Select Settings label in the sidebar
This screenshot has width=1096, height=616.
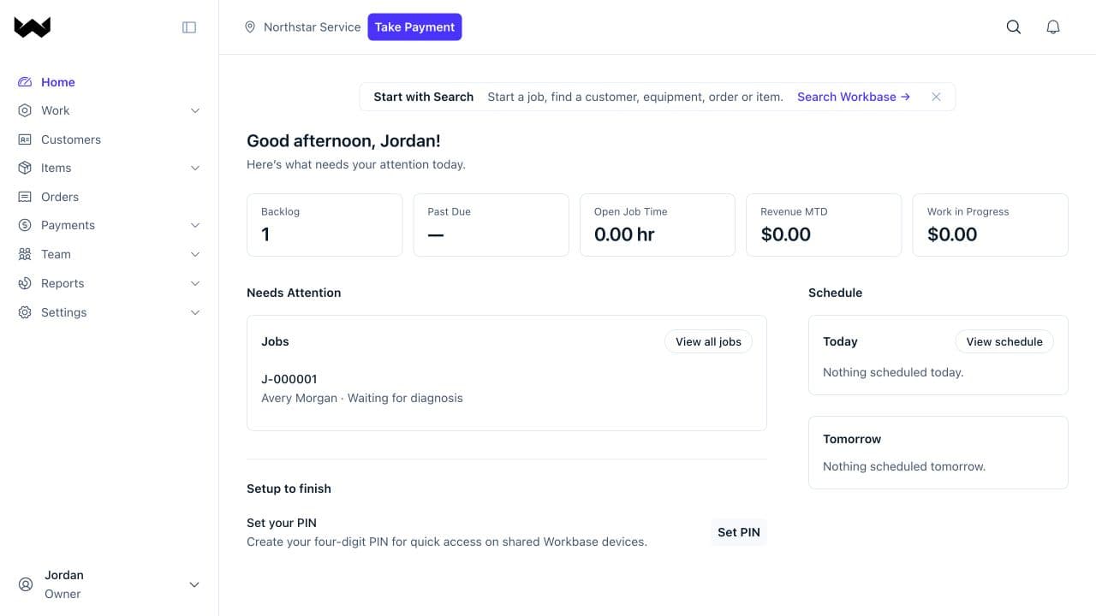64,312
